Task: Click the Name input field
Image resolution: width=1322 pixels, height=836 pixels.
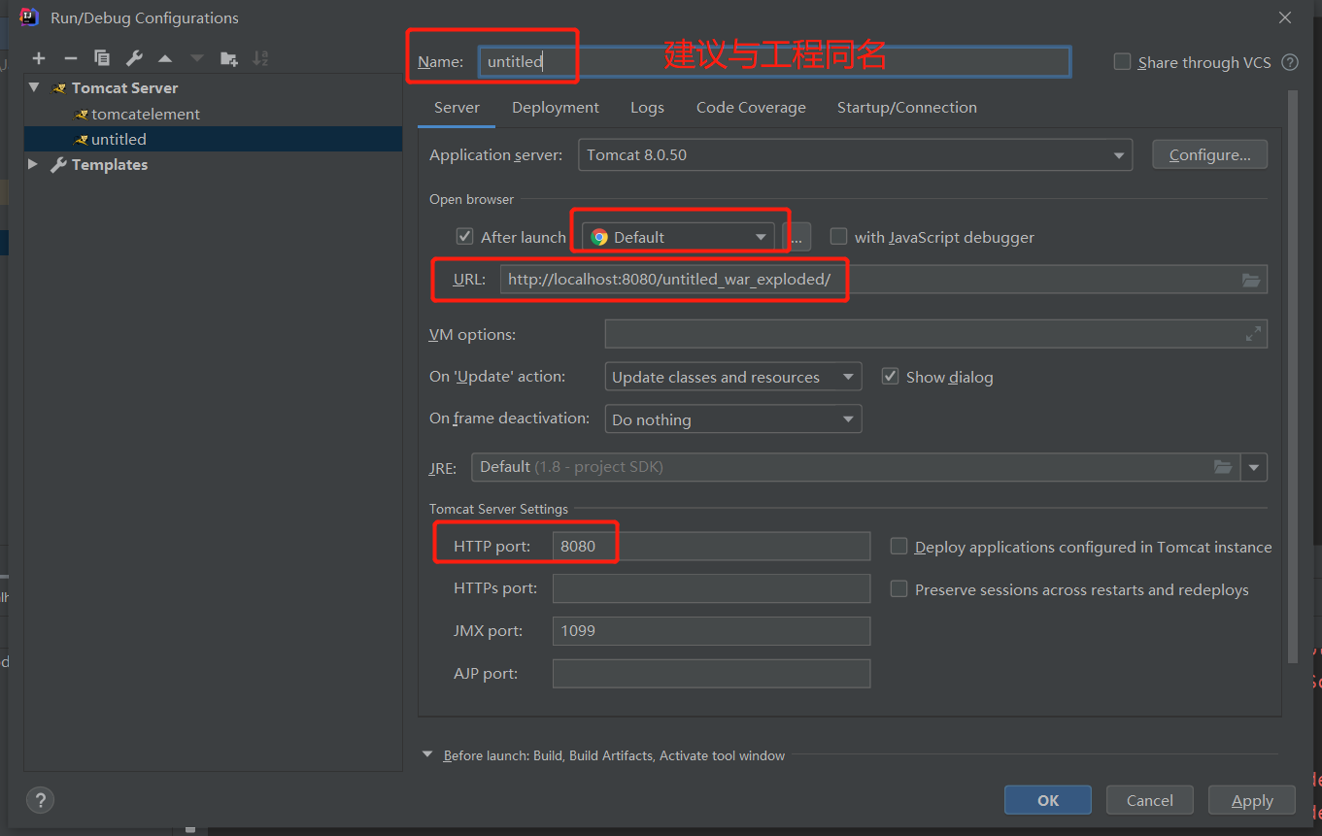Action: pyautogui.click(x=774, y=62)
